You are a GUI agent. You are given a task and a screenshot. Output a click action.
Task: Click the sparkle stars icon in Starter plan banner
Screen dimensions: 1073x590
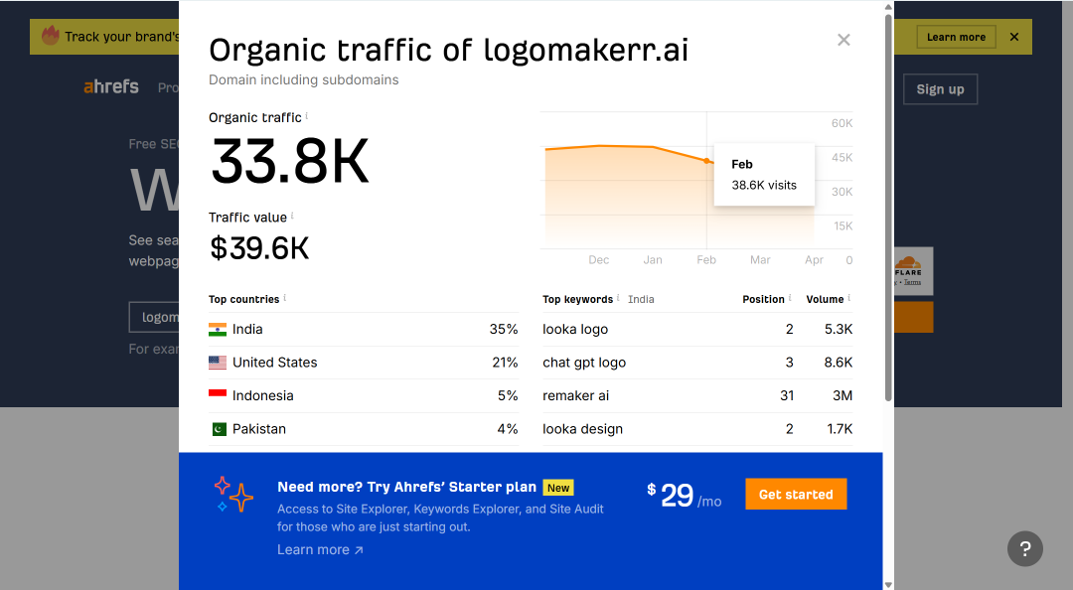(x=233, y=495)
